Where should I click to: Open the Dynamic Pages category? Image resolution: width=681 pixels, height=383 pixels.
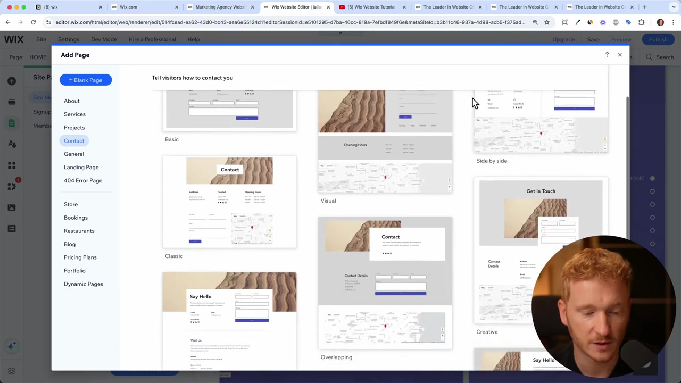tap(84, 284)
